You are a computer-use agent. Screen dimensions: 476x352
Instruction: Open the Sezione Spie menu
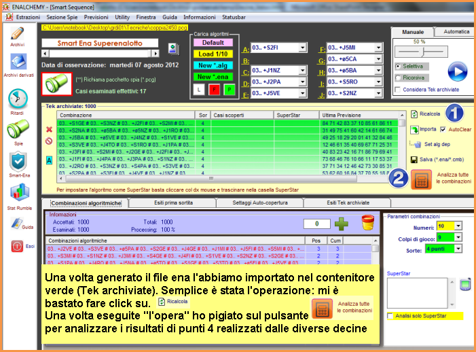(62, 17)
